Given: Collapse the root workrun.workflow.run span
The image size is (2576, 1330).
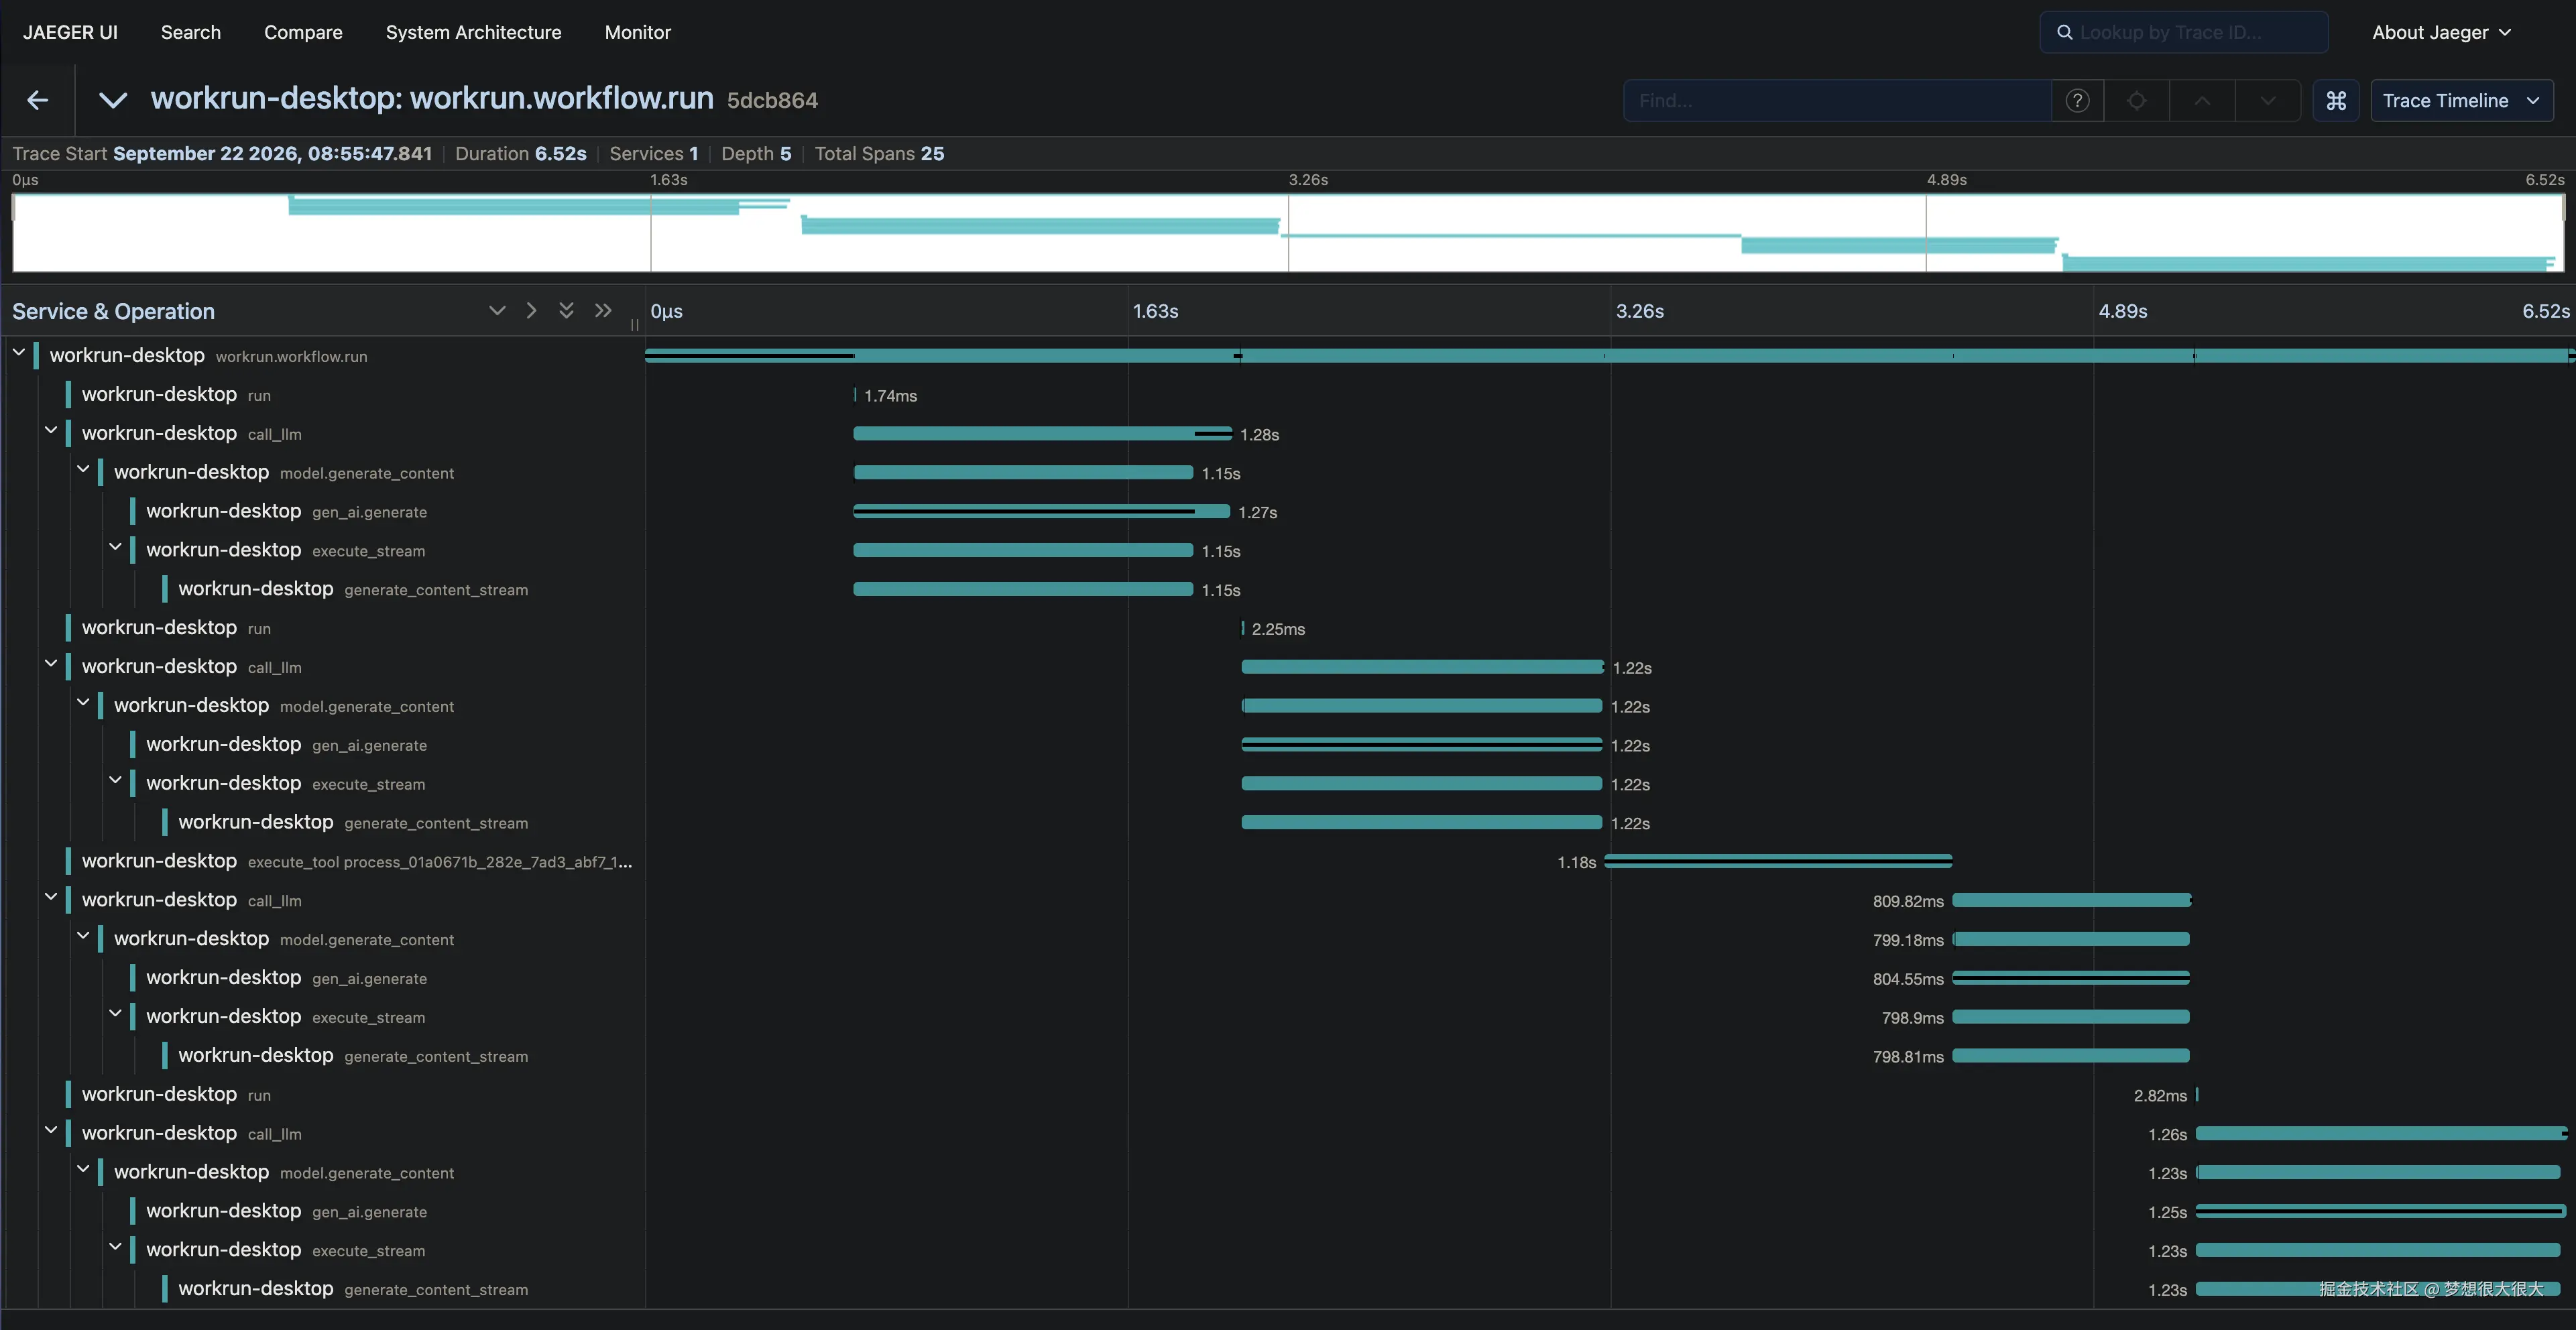Looking at the screenshot, I should pos(19,352).
